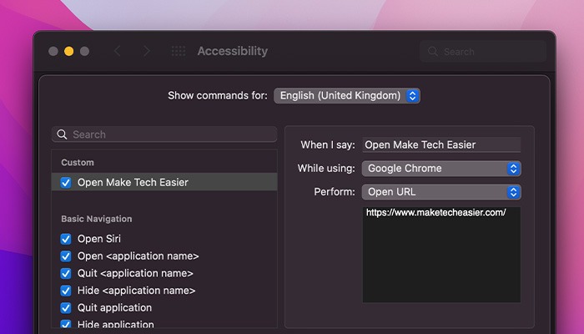The height and width of the screenshot is (334, 584).
Task: Select the Open Make Tech Easier row text
Action: [x=133, y=182]
